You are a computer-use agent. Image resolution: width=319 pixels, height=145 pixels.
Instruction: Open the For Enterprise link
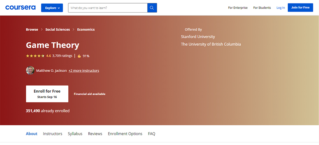click(238, 8)
